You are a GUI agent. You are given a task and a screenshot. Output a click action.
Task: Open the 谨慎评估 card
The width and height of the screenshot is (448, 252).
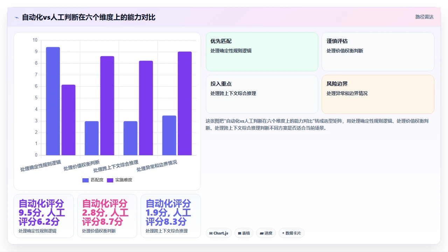[378, 52]
